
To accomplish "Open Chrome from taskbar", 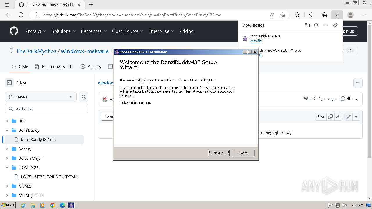I will (52, 205).
